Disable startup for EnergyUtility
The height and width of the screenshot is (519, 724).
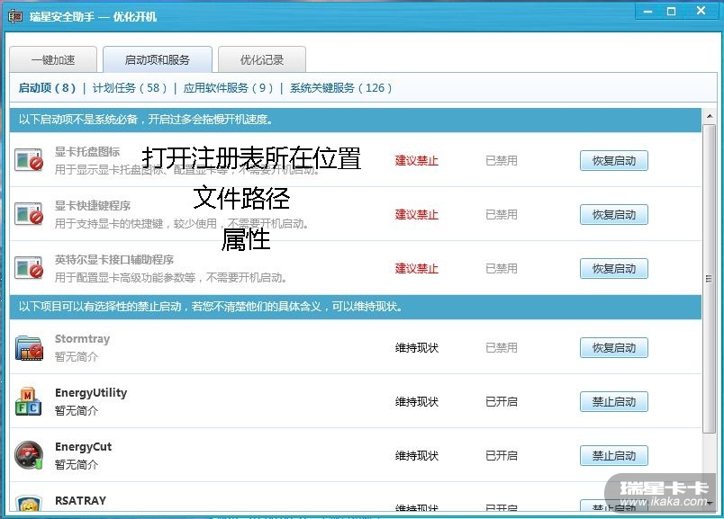point(613,402)
